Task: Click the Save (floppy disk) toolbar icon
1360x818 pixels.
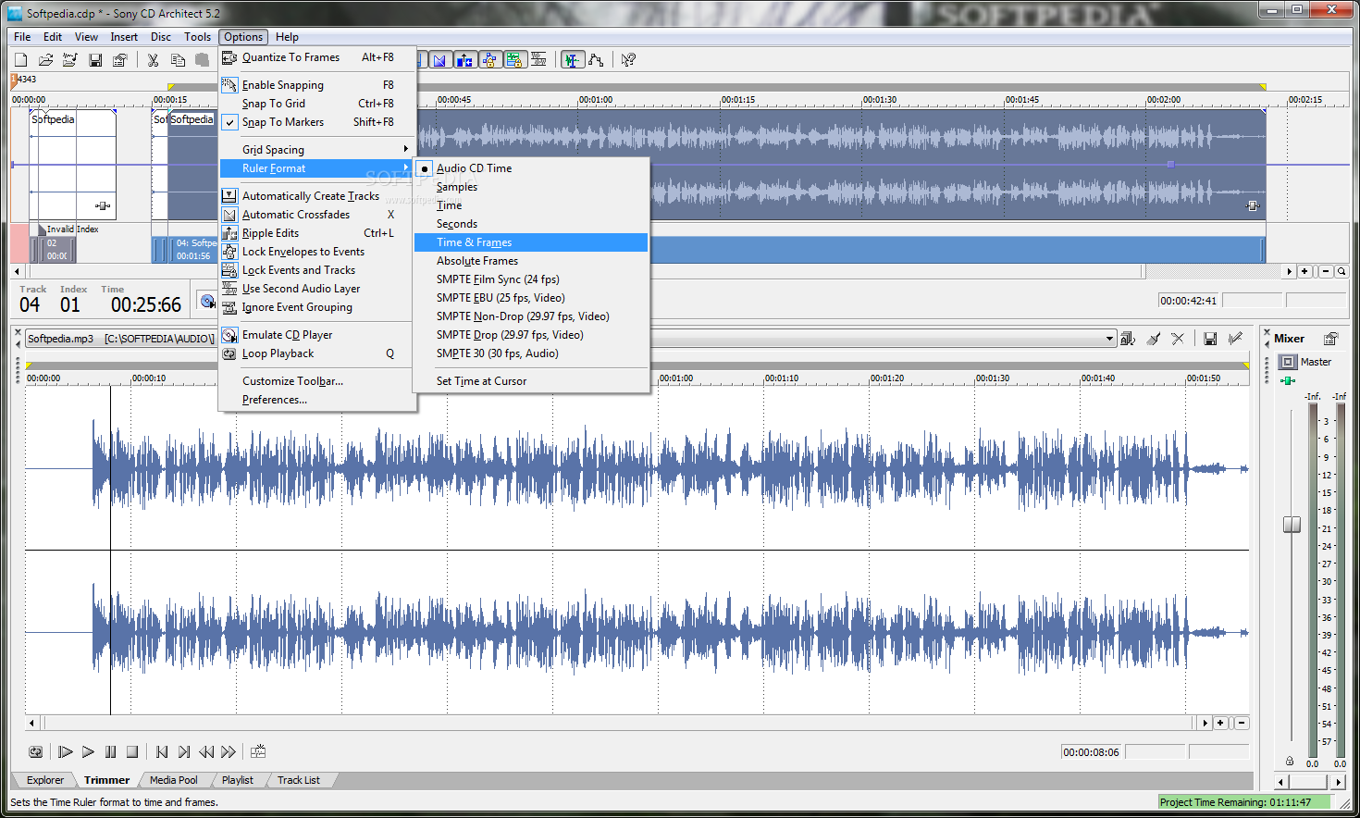Action: [x=95, y=60]
